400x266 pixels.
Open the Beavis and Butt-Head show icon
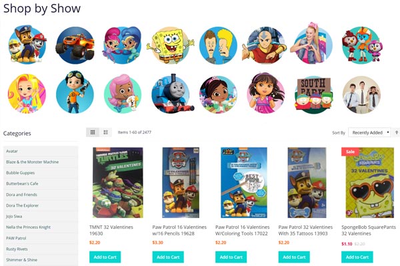(x=218, y=45)
